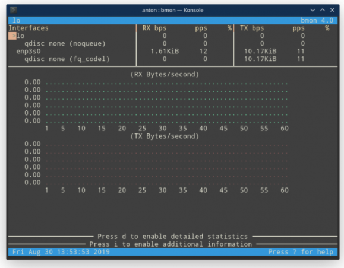Click the qdisc none (noqueue) entry

(x=65, y=43)
